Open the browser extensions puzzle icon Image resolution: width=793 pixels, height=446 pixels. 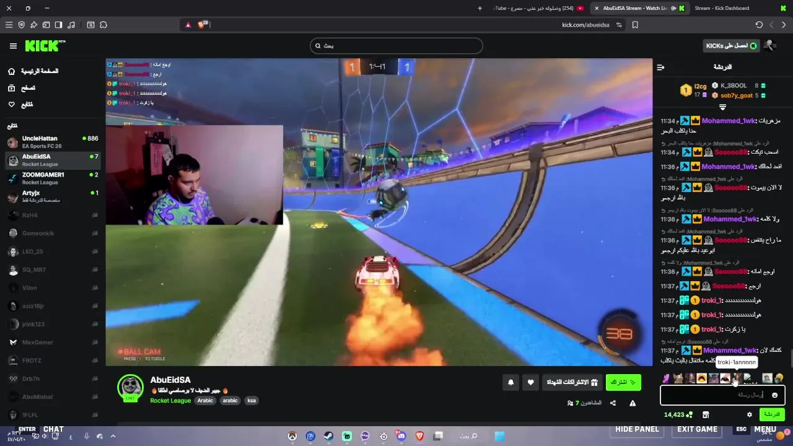103,25
